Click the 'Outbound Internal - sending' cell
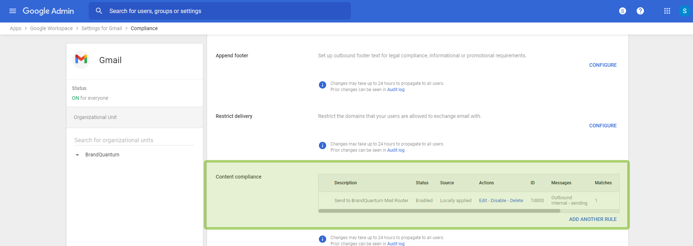Screen dimensions: 693x246 coord(569,200)
